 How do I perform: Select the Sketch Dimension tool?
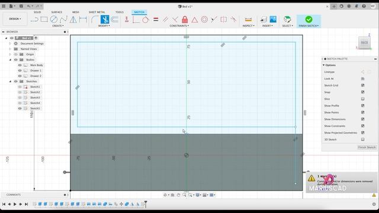[83, 20]
